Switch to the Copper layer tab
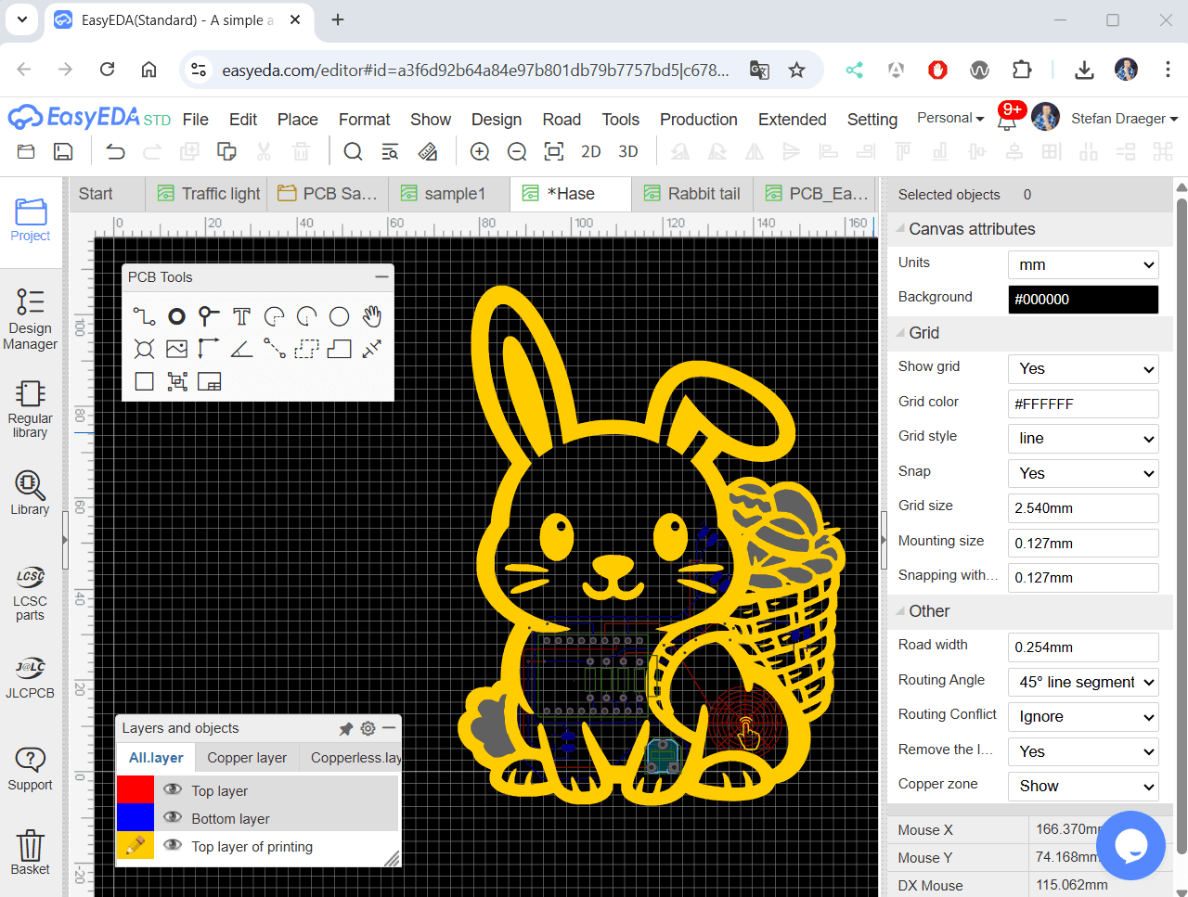1188x897 pixels. tap(247, 757)
